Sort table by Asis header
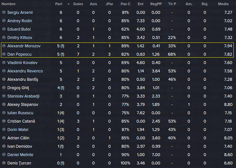Screen dimensions: 236x168 93,4
